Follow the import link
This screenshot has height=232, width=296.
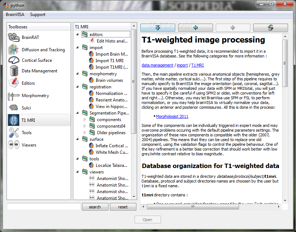182,65
